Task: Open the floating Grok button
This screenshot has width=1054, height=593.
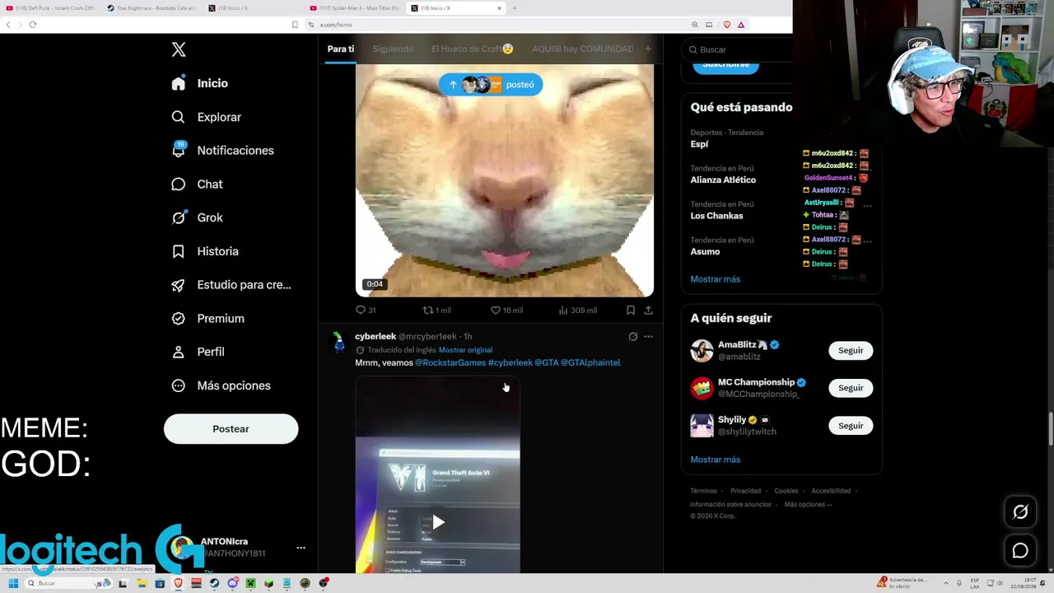Action: point(1020,512)
